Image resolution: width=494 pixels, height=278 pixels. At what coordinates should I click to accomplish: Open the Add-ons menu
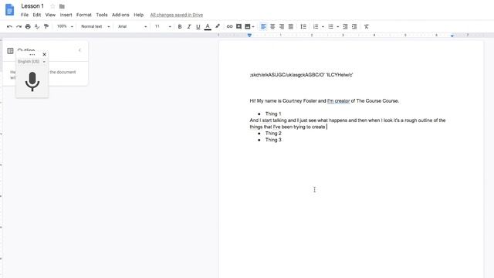120,15
